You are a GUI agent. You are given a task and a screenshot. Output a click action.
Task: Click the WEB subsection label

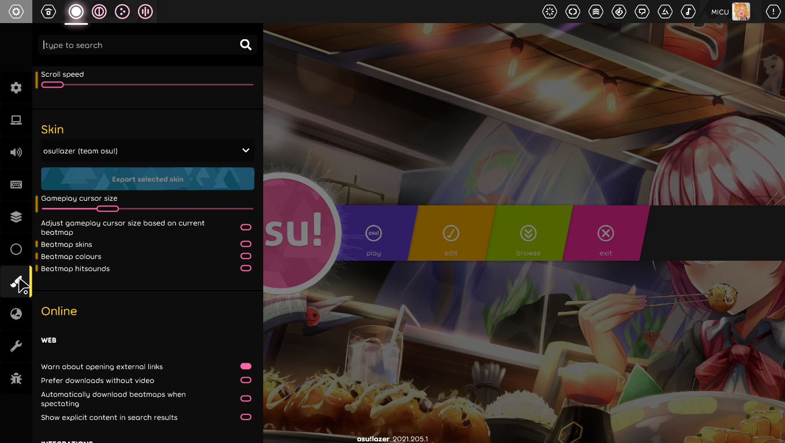(48, 340)
